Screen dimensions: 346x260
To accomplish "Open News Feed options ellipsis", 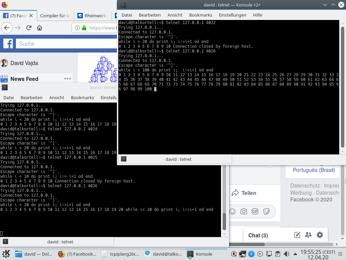I will point(68,79).
